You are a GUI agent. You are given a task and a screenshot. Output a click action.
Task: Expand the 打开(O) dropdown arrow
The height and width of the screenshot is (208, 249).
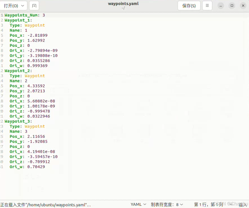22,5
